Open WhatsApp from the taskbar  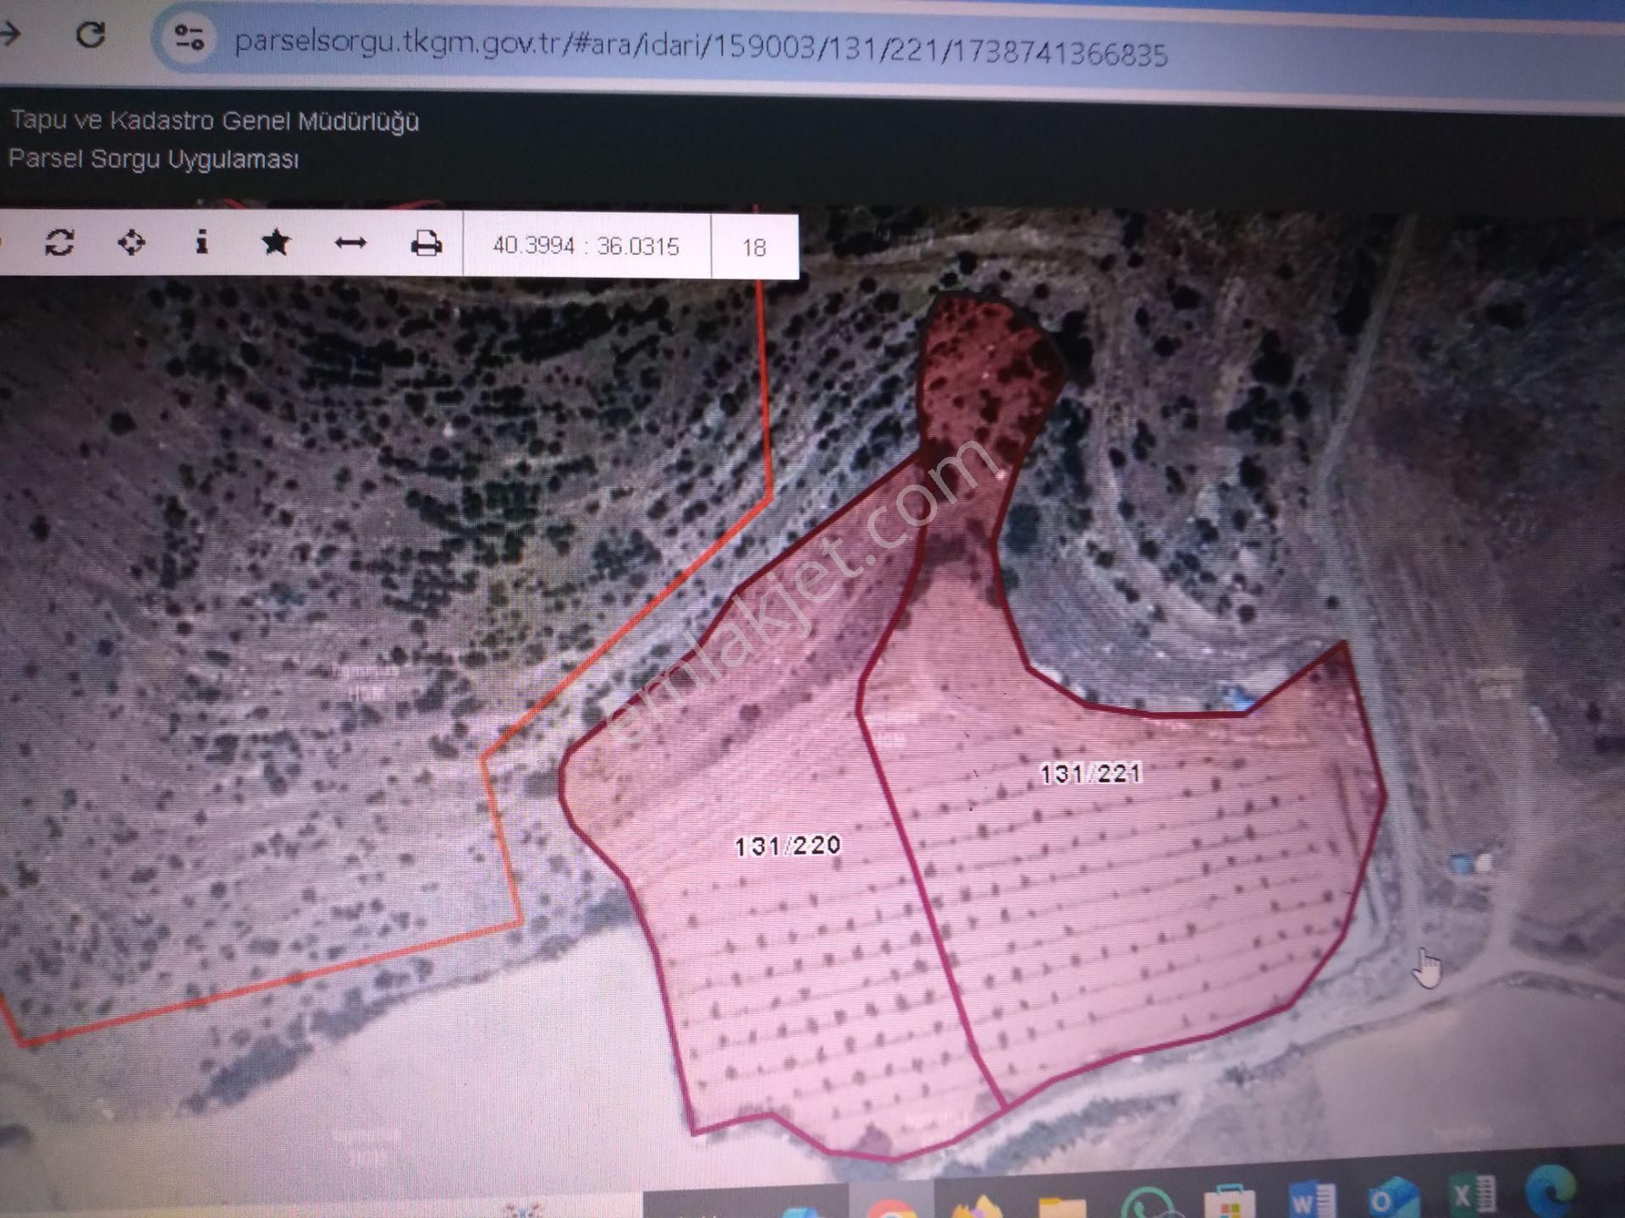tap(1146, 1204)
